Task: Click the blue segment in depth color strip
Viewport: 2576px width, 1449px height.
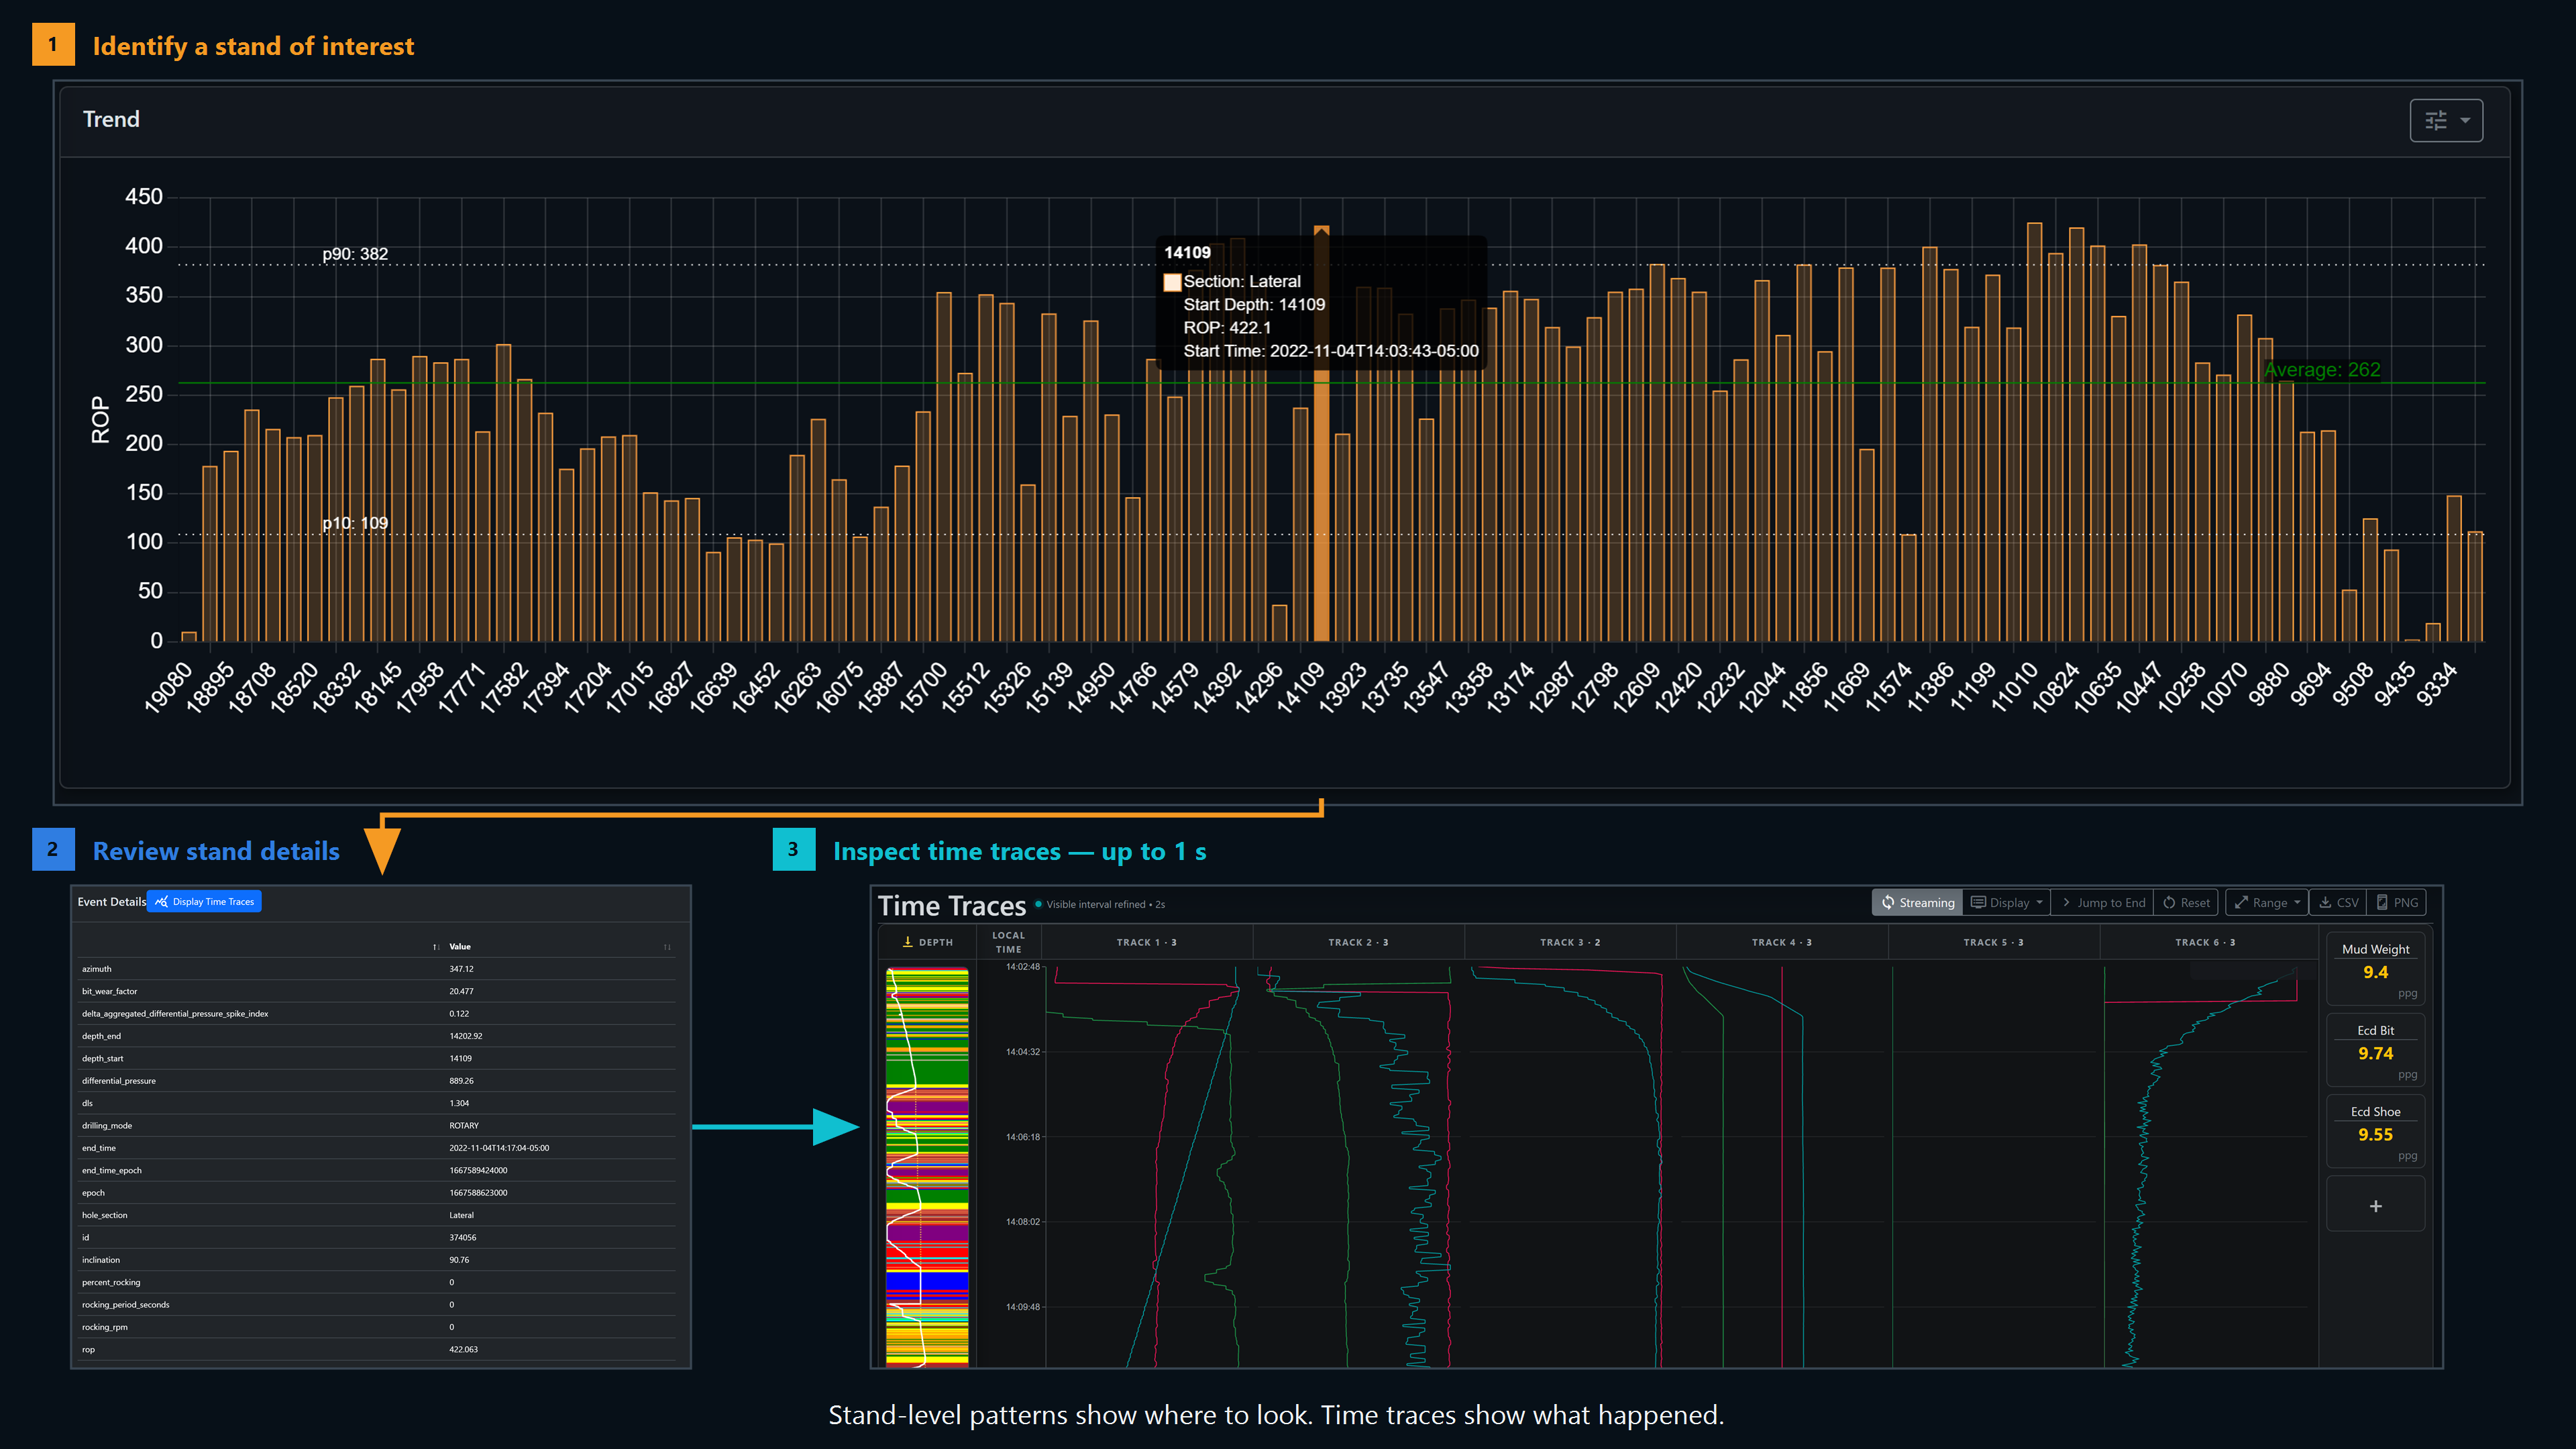Action: click(927, 1281)
